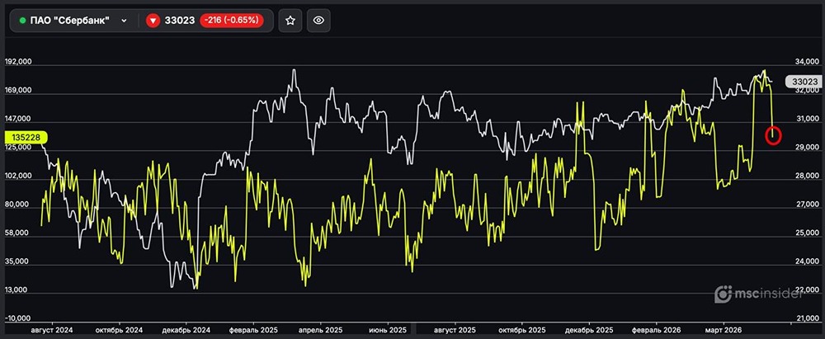This screenshot has height=339, width=825.
Task: Click the 33023 price label on right axis
Action: (804, 82)
